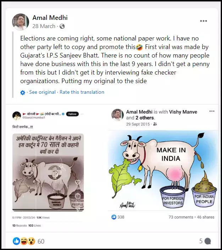Click the 338 likes thumbs-up icon

tap(114, 217)
